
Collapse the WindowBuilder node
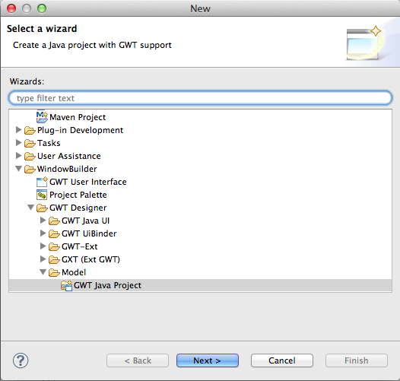pos(18,169)
